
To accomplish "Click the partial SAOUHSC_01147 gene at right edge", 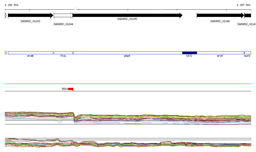I will [x=248, y=15].
